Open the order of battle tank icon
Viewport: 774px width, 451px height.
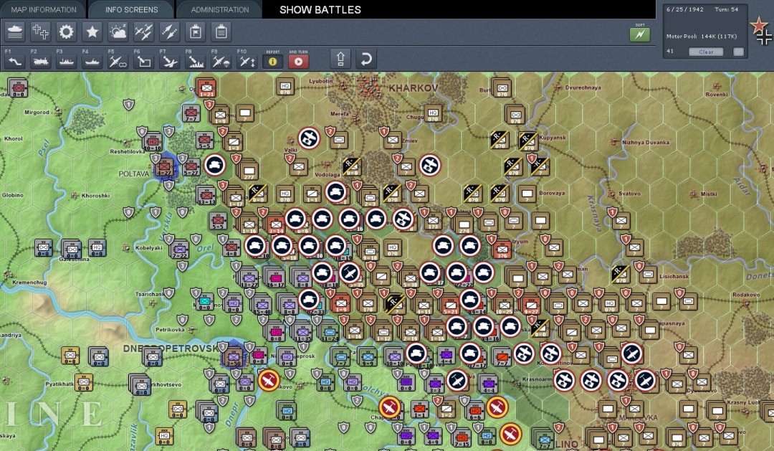(x=15, y=32)
